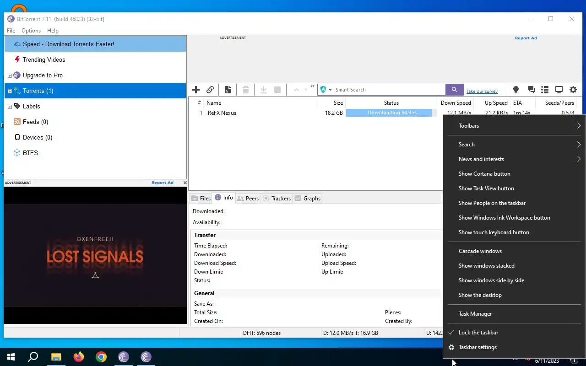The width and height of the screenshot is (586, 366).
Task: Expand the Torrents (1) tree node
Action: pos(10,91)
